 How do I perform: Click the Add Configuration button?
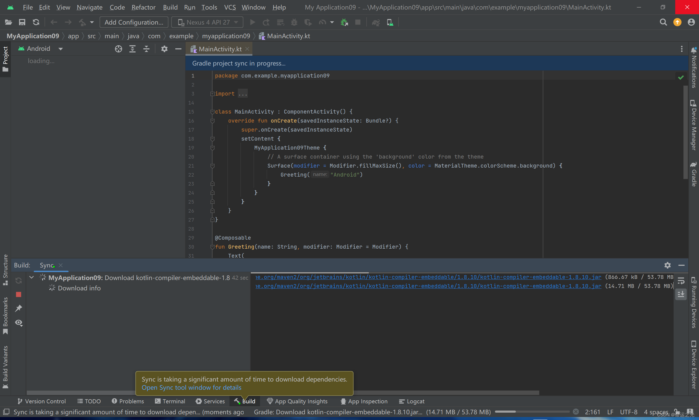134,22
